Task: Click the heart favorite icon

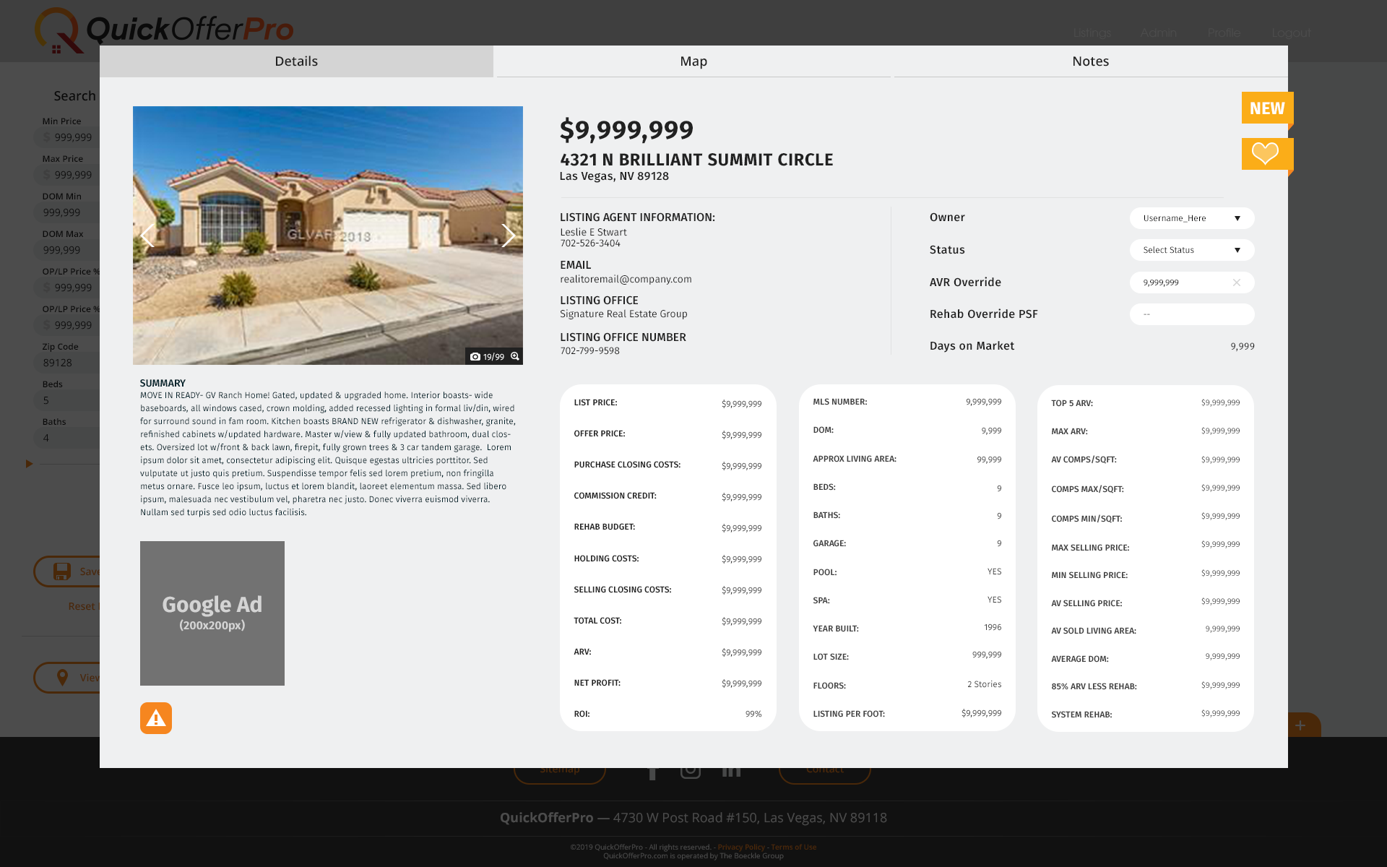Action: [1265, 153]
